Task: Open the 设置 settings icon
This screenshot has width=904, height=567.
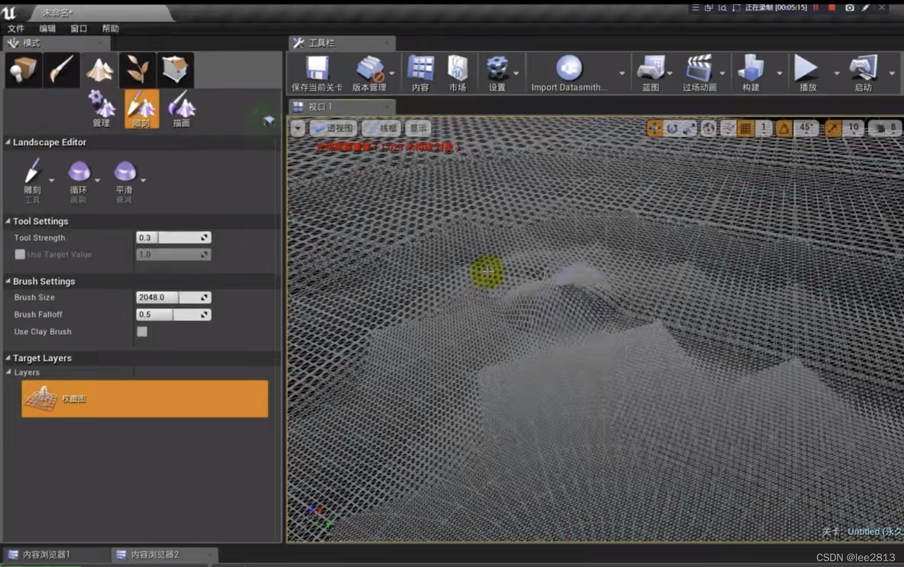Action: 497,73
